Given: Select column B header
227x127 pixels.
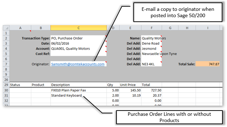Looking at the screenshot, I should [x=41, y=28].
